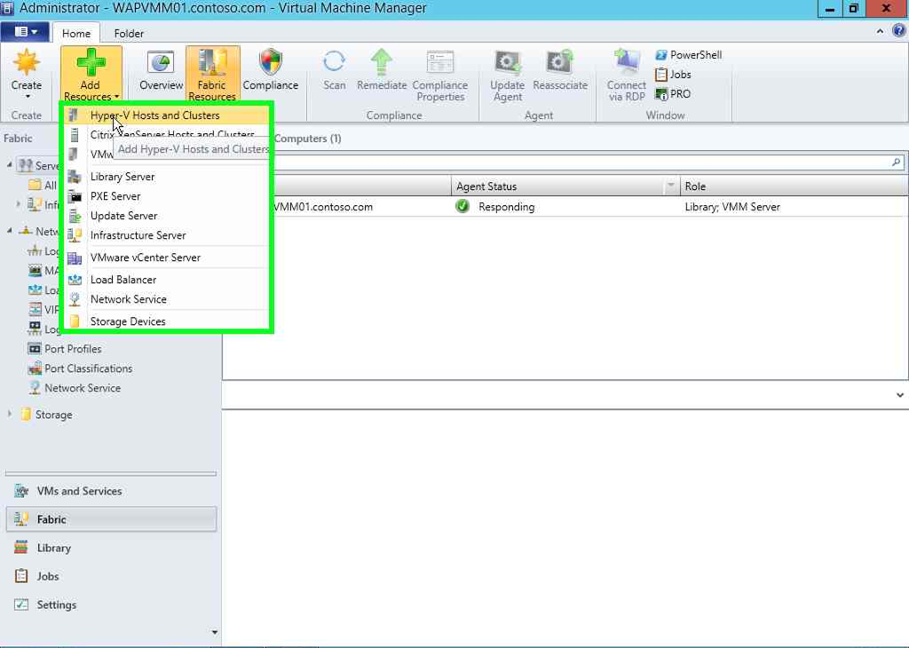This screenshot has height=648, width=909.
Task: Open the Add Resources dropdown
Action: (x=91, y=75)
